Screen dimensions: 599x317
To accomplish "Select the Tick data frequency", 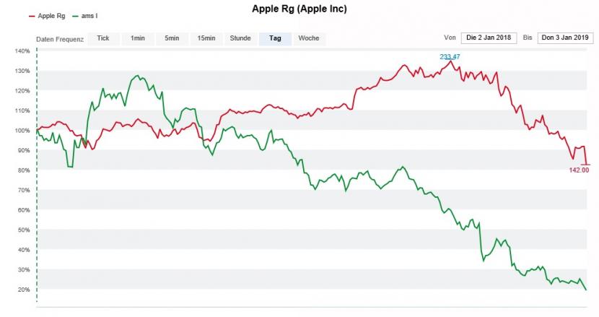I will [103, 38].
